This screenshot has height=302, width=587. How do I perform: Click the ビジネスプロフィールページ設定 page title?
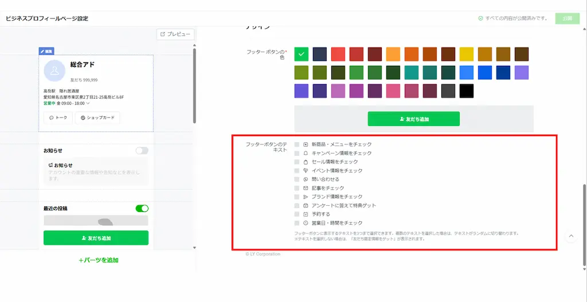point(47,18)
